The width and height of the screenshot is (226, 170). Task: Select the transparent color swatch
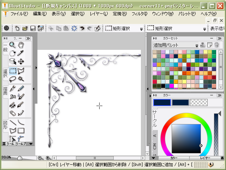(199, 102)
